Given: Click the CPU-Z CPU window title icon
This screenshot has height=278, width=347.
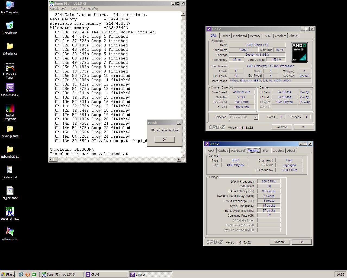Looking at the screenshot, I should 209,29.
